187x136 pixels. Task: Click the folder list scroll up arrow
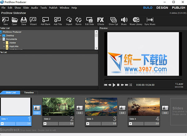96,32
